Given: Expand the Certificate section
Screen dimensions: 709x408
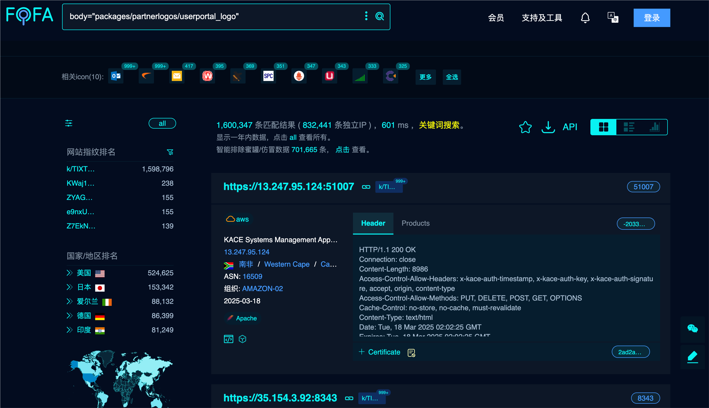Looking at the screenshot, I should pyautogui.click(x=380, y=352).
